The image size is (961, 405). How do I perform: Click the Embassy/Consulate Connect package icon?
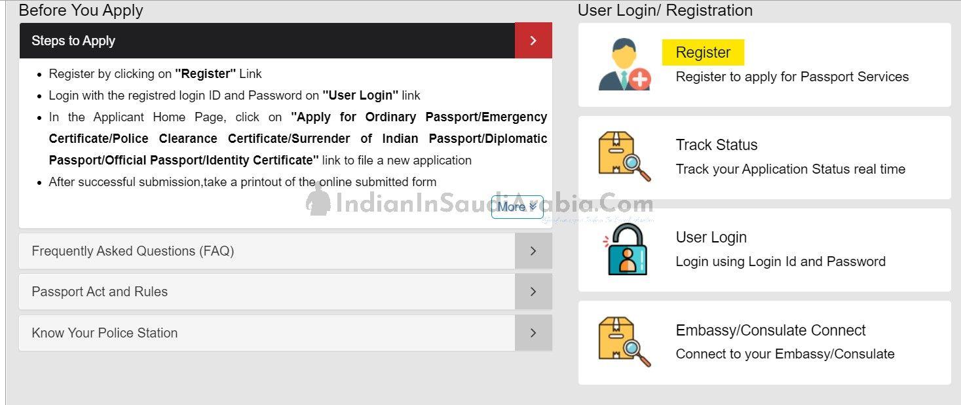point(625,341)
